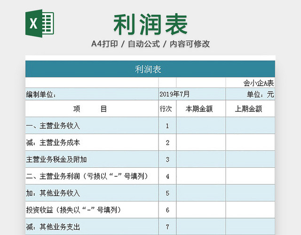Click row number 4 in 行次 column
The image size is (301, 235).
click(167, 176)
